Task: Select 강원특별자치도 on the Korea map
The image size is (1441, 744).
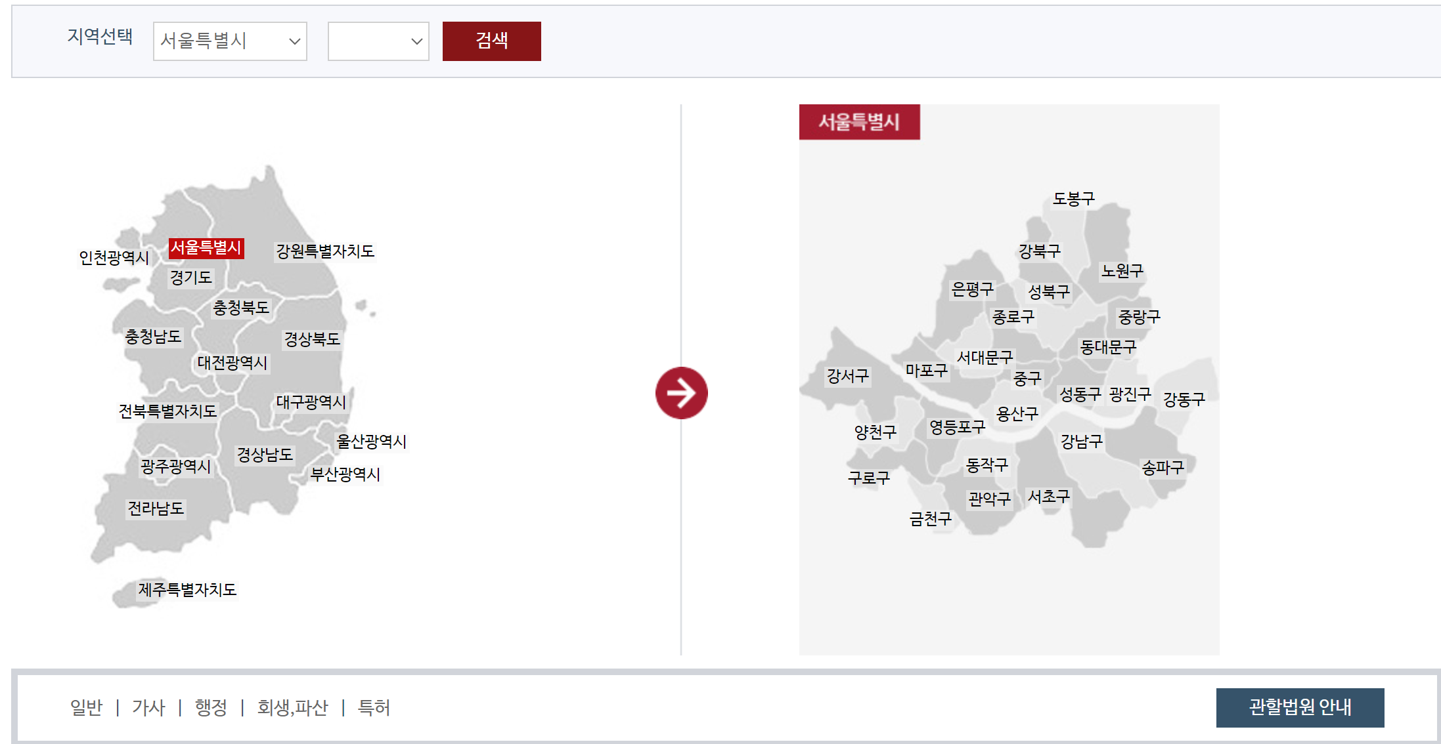Action: 324,251
